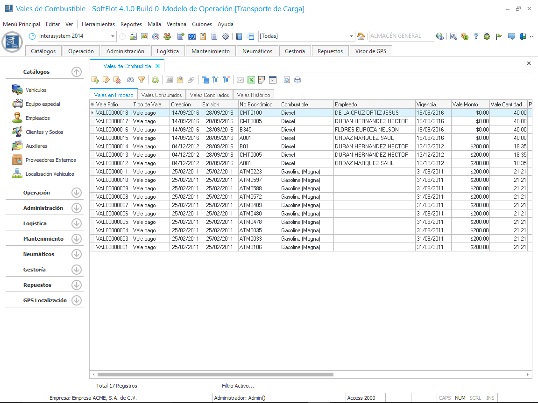Expand the Operación sidebar section

pos(77,193)
